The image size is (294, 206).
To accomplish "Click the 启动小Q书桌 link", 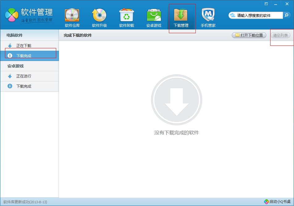I will 278,201.
